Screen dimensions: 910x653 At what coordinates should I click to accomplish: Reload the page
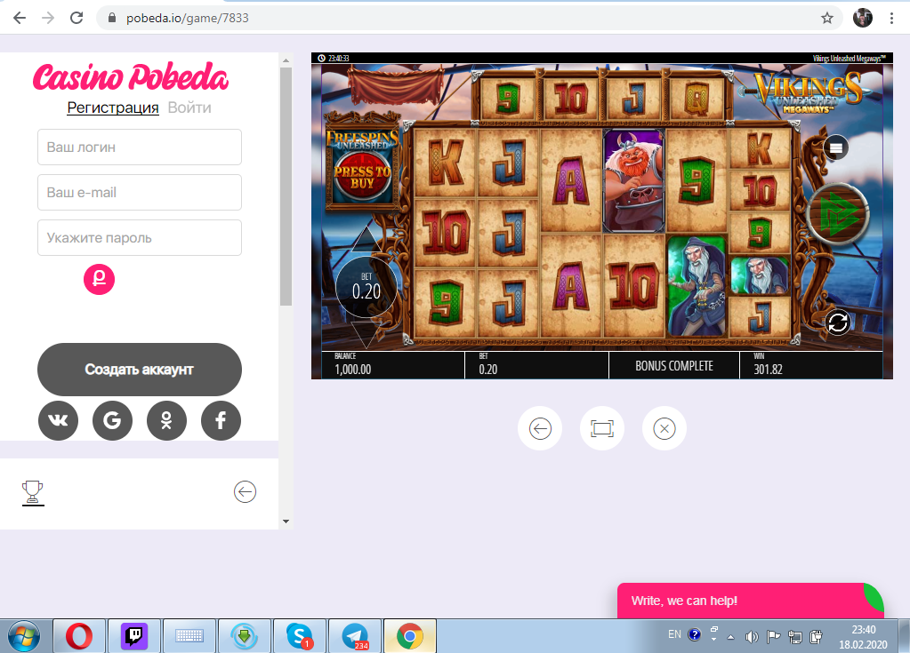[x=77, y=18]
